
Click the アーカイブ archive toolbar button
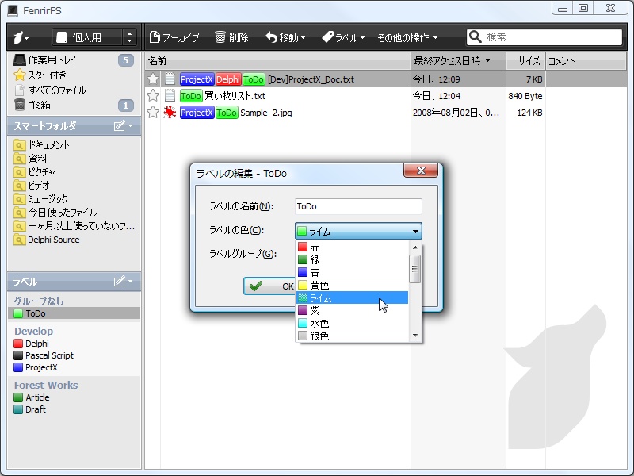[x=174, y=37]
